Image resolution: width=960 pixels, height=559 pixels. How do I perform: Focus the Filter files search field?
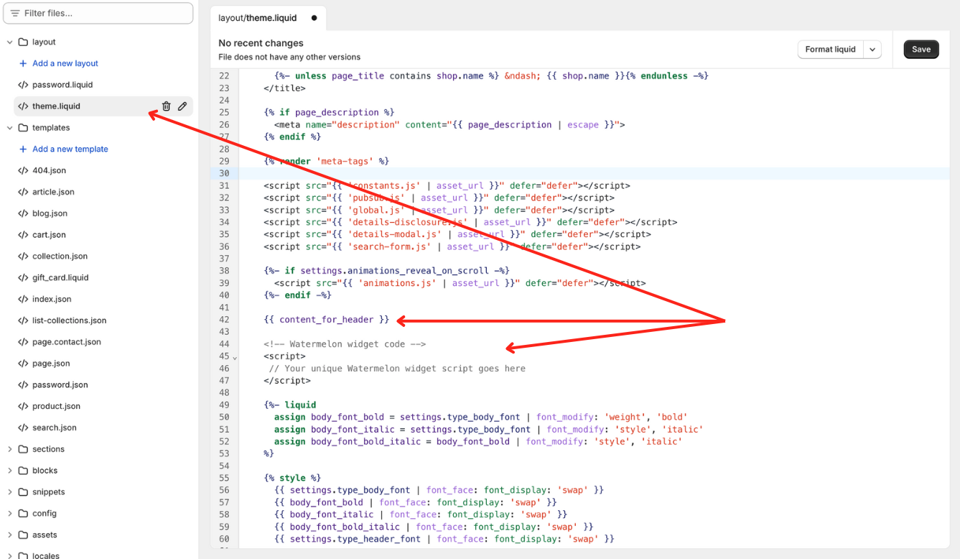click(x=98, y=14)
